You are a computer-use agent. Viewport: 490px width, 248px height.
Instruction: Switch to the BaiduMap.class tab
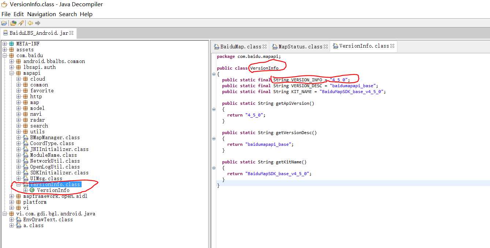tap(241, 47)
